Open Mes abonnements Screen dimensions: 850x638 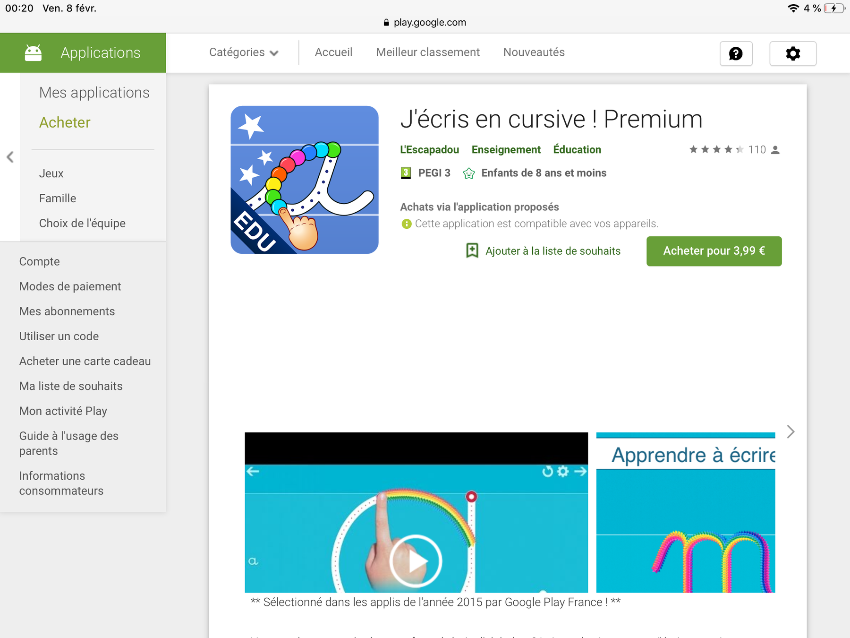(67, 311)
